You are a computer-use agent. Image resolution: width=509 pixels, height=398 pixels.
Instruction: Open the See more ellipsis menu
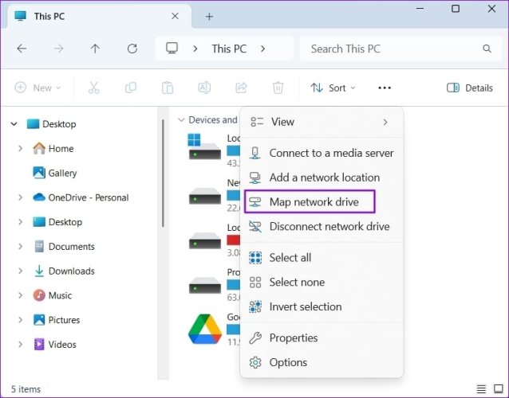coord(385,88)
